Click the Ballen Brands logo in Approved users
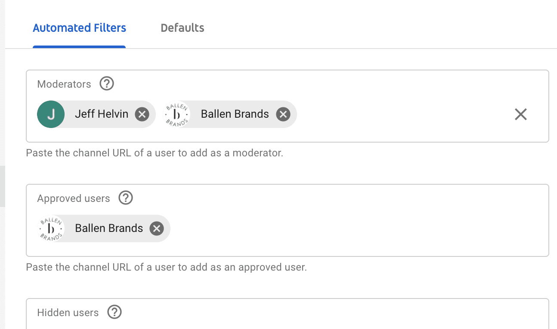Viewport: 557px width, 329px height. click(51, 228)
